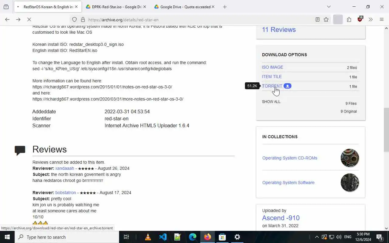Bookmark this page with the star
389x243 pixels.
click(x=326, y=20)
